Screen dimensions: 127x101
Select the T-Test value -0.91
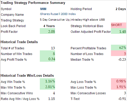pos(122,99)
